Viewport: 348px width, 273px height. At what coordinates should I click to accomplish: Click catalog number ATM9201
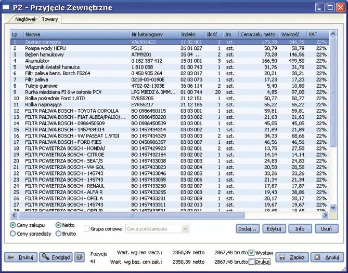coord(141,54)
